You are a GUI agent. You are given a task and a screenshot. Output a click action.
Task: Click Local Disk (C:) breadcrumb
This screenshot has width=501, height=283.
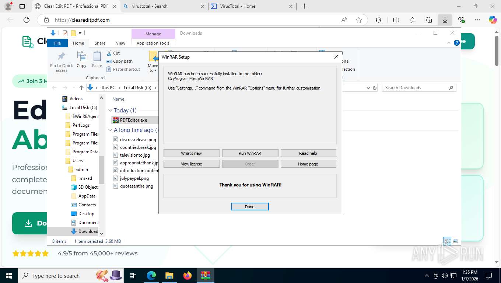tap(137, 88)
